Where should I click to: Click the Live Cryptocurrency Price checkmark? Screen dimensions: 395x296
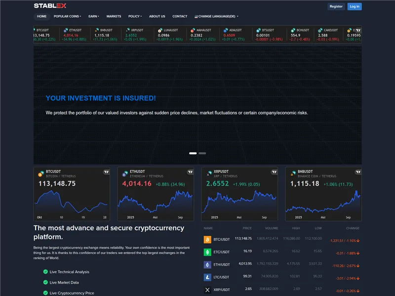click(46, 293)
